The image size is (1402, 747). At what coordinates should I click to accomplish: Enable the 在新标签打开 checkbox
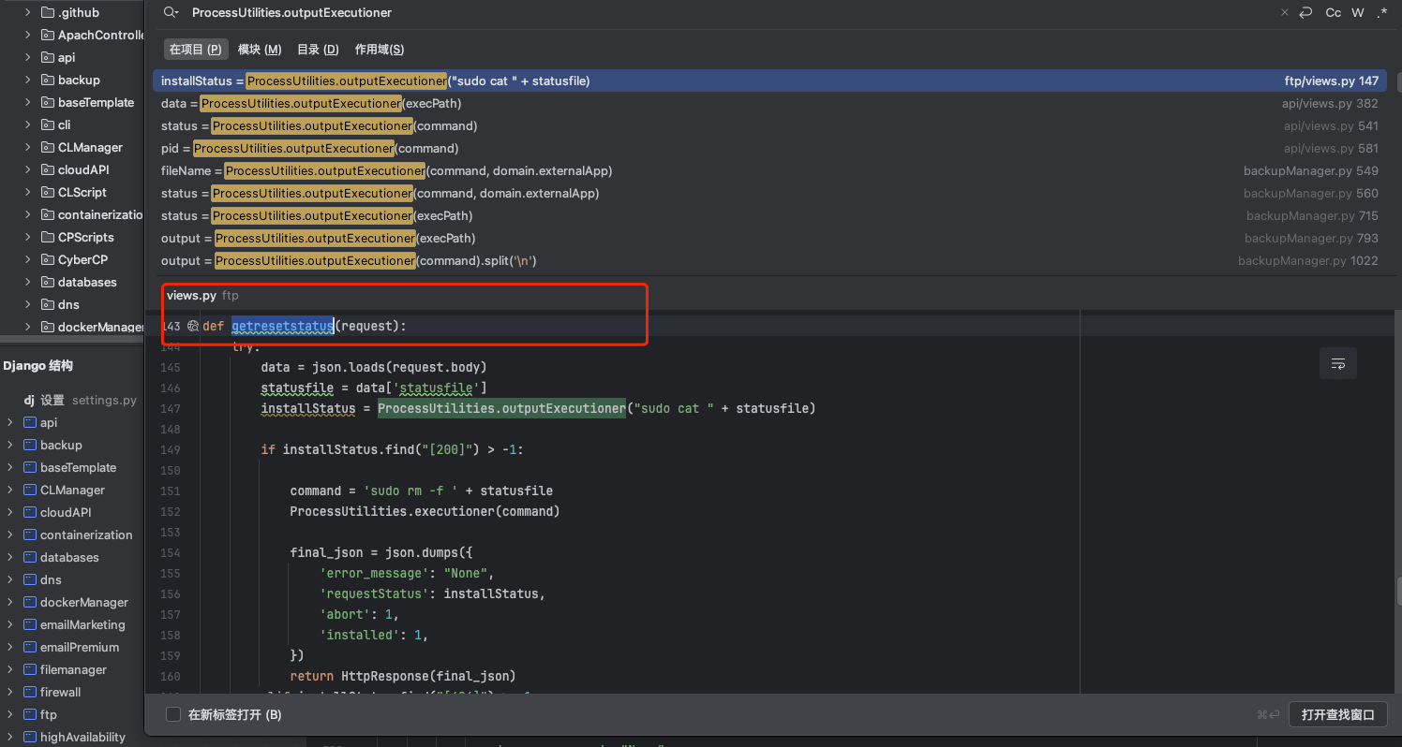[173, 713]
